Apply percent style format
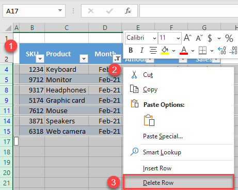 229,38
